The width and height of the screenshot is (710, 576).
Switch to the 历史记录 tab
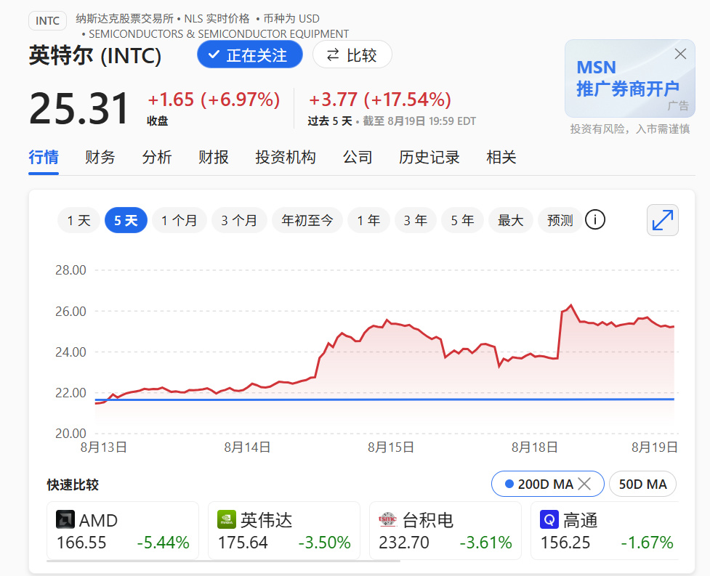point(429,158)
